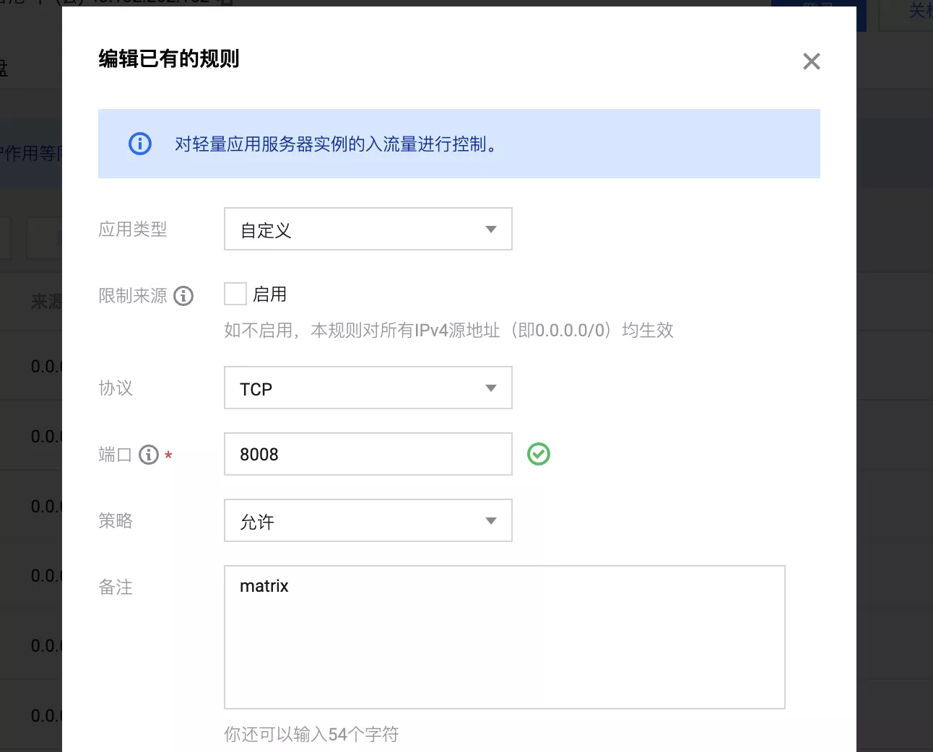Click the chevron icon on the 应用类型 selector
The height and width of the screenshot is (752, 933).
click(x=491, y=229)
